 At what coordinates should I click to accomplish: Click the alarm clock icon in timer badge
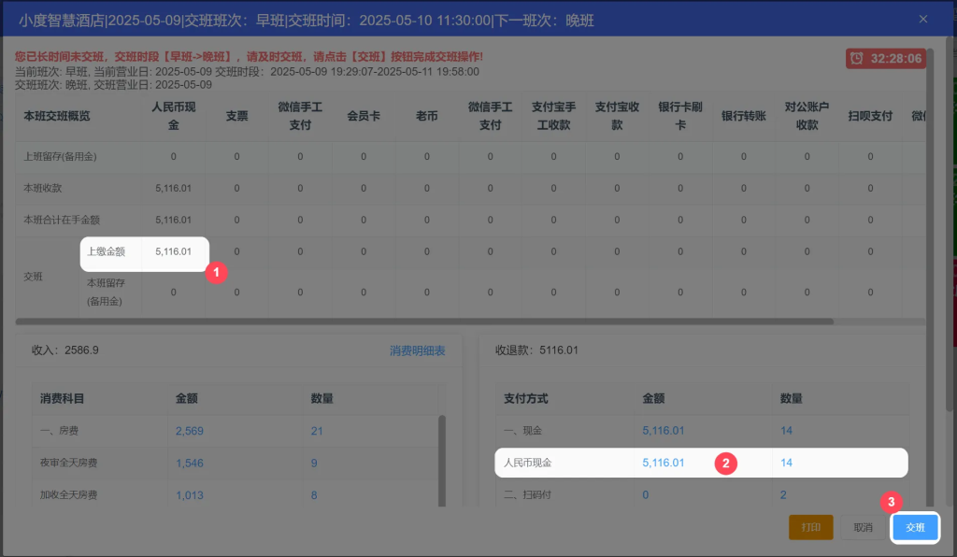click(x=856, y=59)
